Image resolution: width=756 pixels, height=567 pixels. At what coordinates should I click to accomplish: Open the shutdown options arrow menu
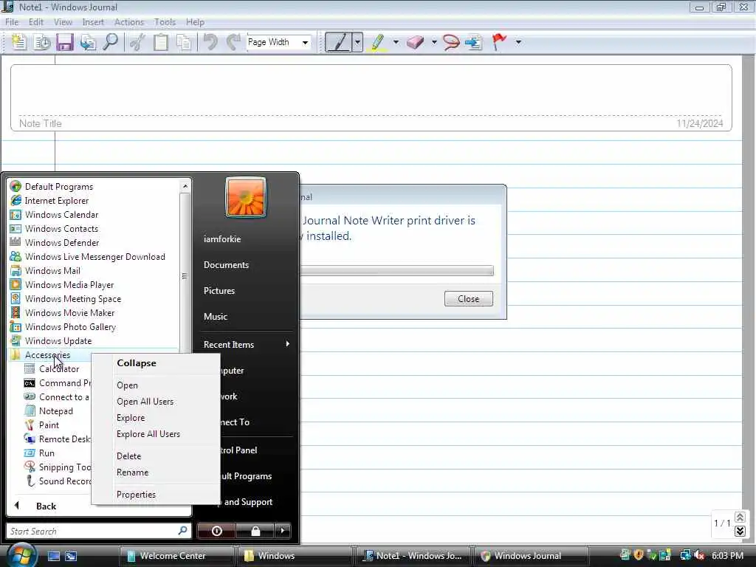point(283,531)
